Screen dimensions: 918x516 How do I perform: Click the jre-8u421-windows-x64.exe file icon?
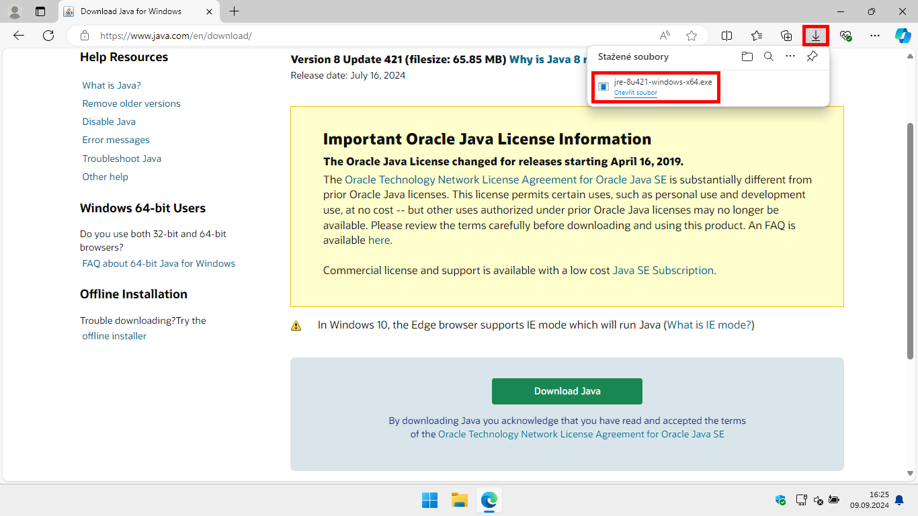click(x=603, y=87)
